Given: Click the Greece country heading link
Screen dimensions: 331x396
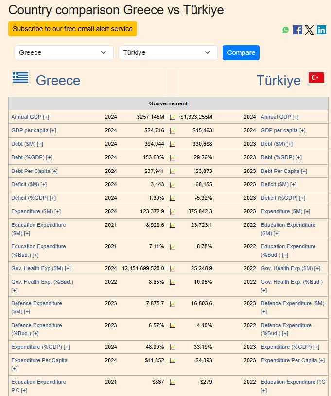Looking at the screenshot, I should click(58, 81).
